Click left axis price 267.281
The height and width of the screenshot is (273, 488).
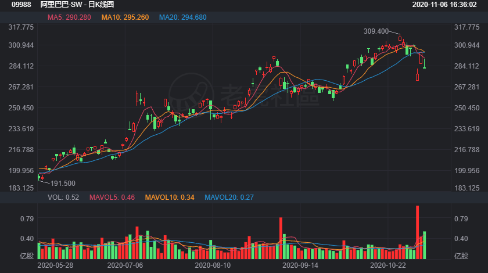(x=21, y=87)
